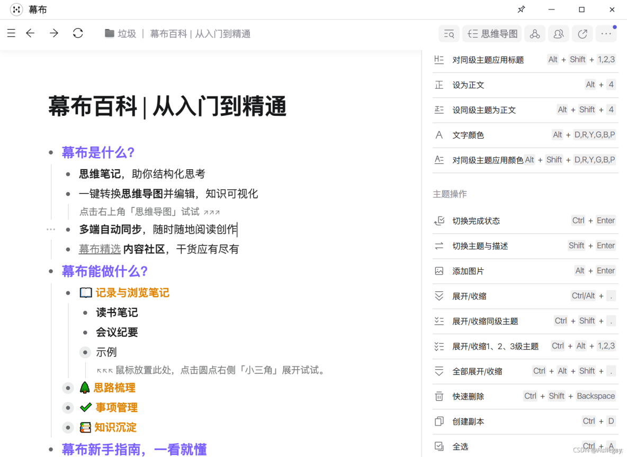Open the ... more options menu

point(606,33)
